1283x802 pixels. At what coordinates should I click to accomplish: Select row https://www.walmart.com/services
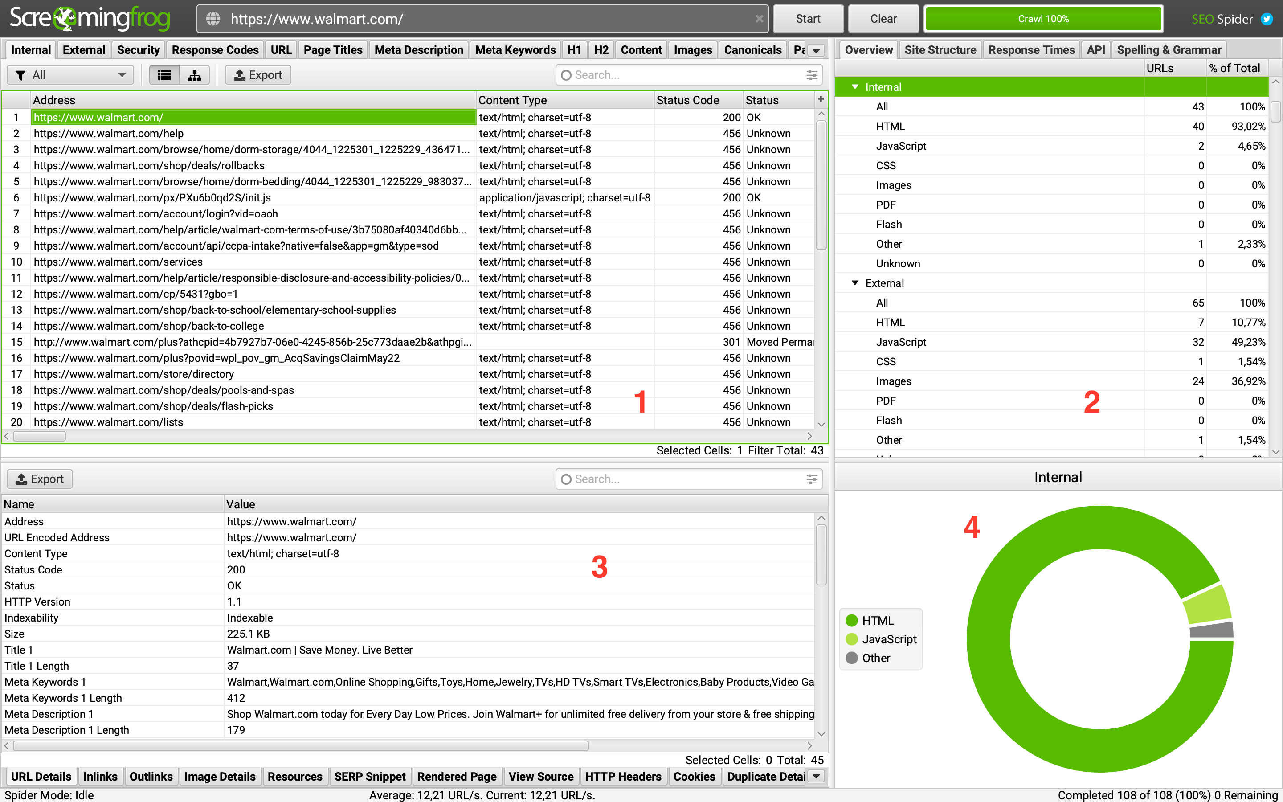[408, 262]
